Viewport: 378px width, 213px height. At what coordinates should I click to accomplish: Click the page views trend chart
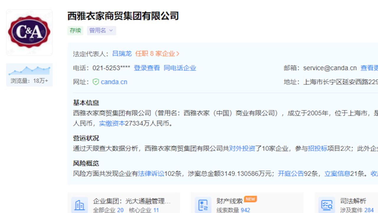click(x=29, y=70)
